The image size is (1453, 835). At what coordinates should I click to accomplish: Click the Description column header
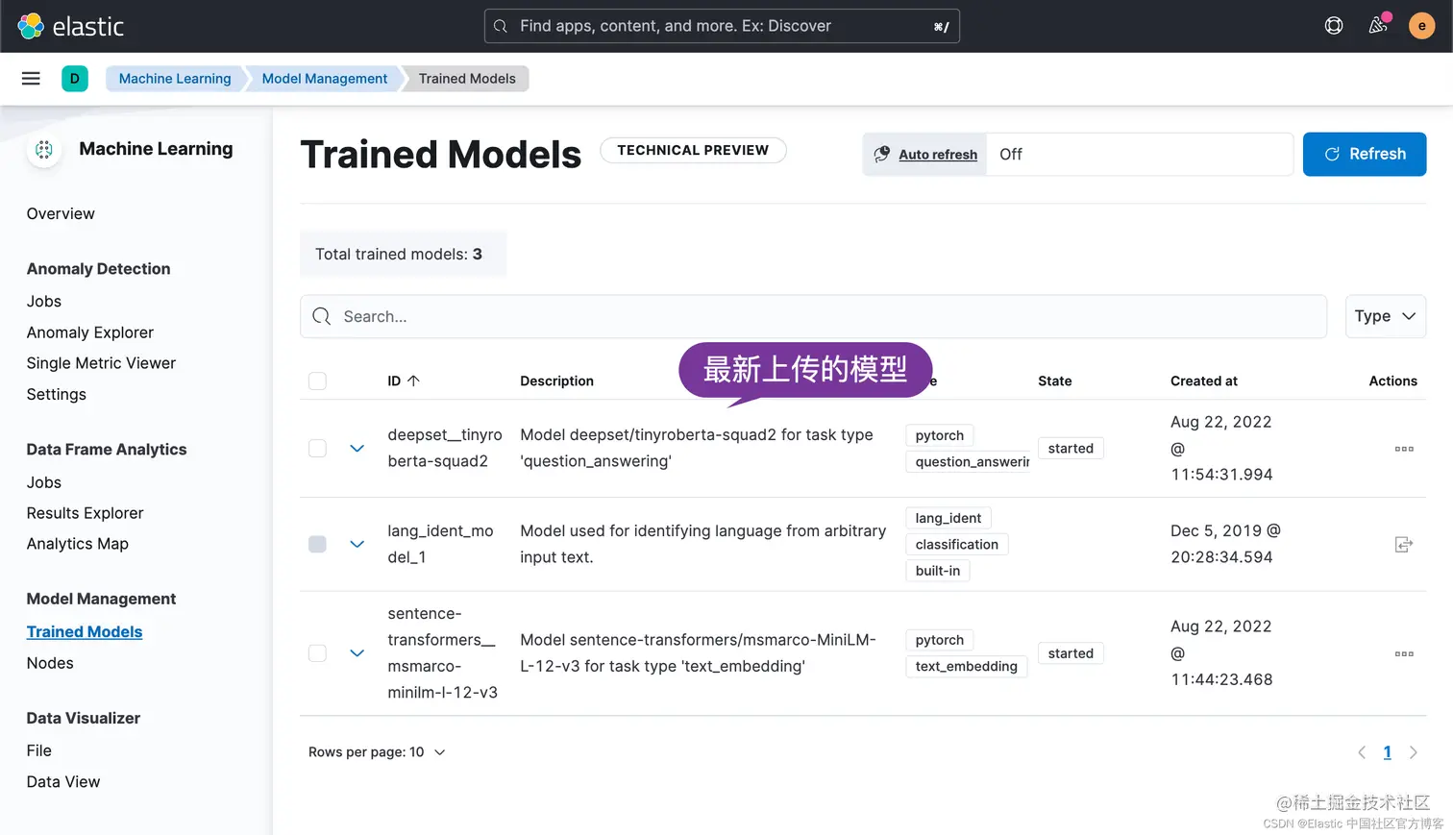click(556, 381)
